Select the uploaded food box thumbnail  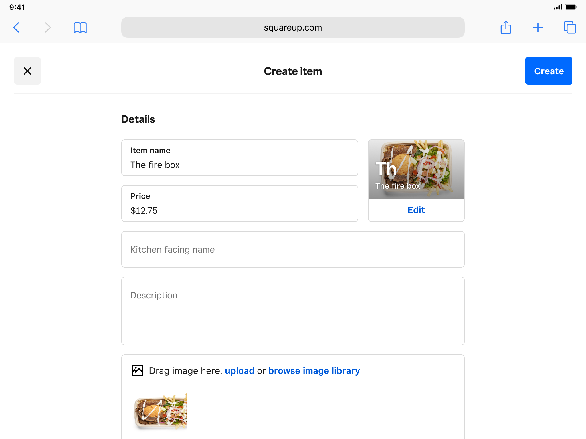pos(161,412)
